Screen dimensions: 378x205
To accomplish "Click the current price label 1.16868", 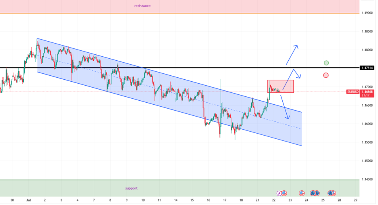I will (367, 92).
